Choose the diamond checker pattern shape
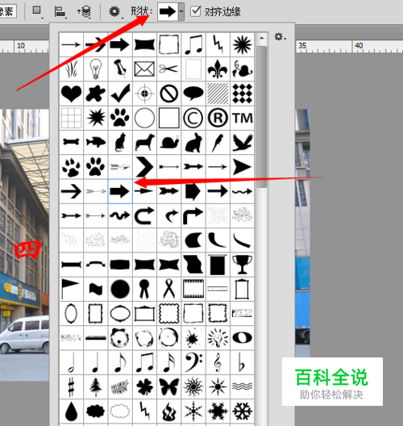Viewport: 403px width, 426px height. (242, 94)
